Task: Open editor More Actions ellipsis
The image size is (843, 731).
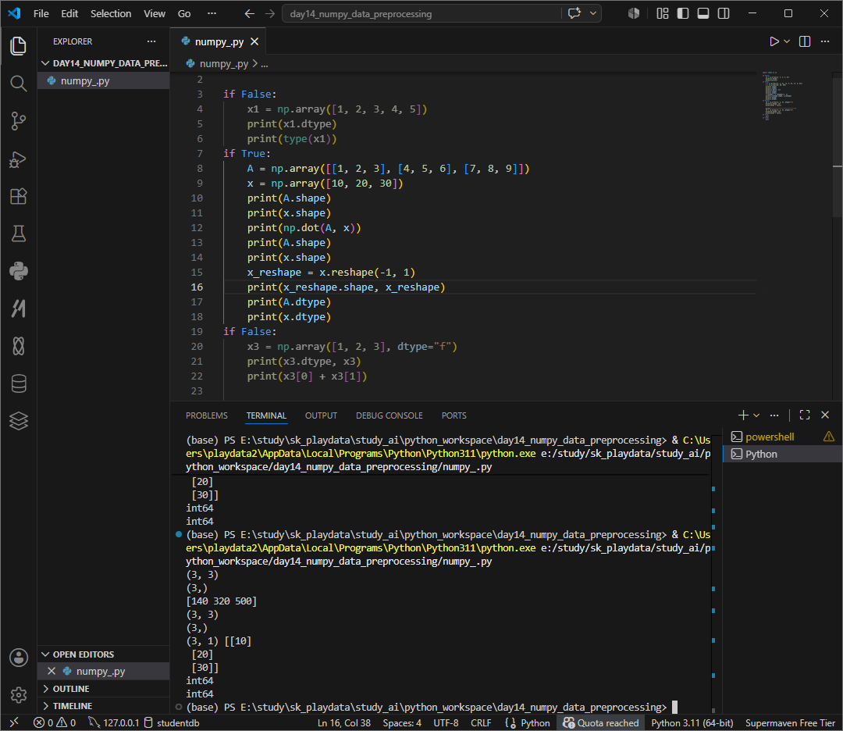Action: click(825, 41)
